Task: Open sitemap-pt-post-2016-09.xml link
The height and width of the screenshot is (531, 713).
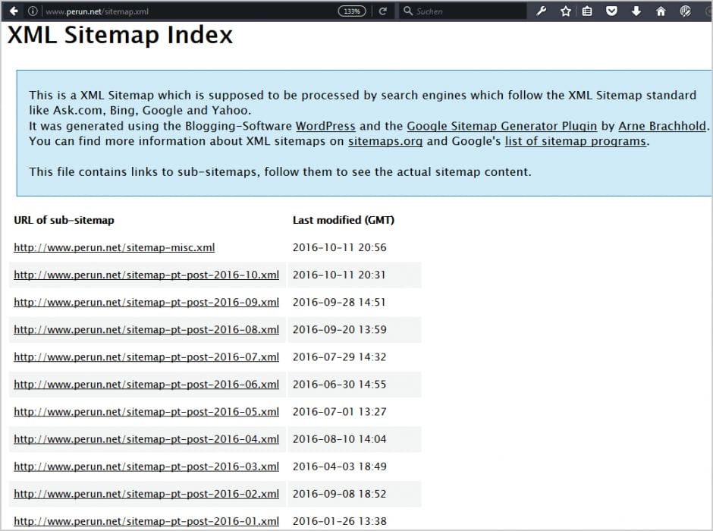Action: (146, 303)
